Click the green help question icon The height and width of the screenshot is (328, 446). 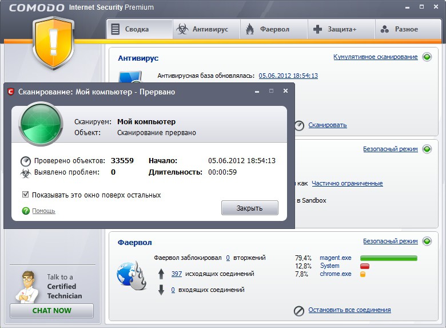point(26,211)
